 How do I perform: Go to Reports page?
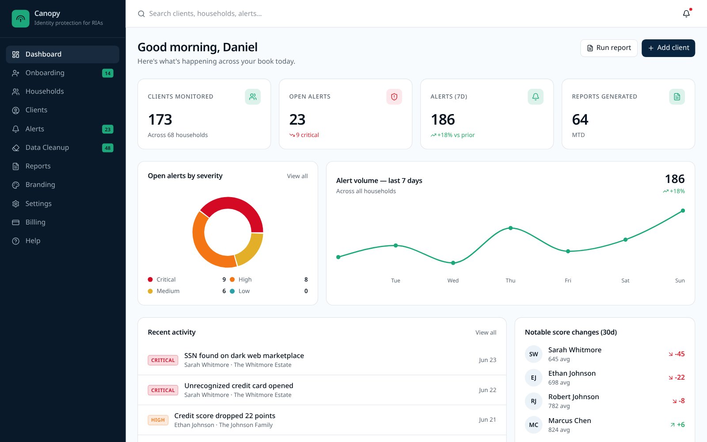point(63,166)
